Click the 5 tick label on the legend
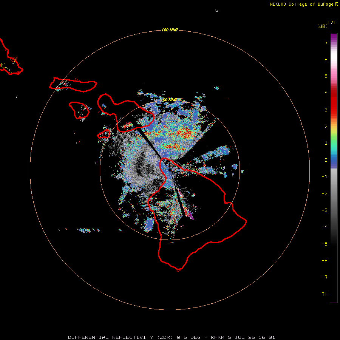This screenshot has width=340, height=340. point(326,76)
